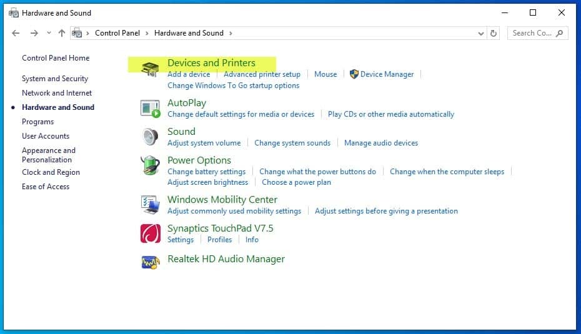
Task: Open Advanced printer setup
Action: pos(262,74)
